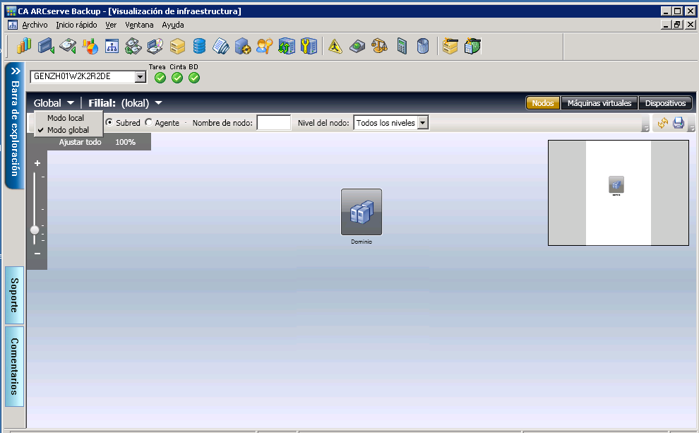Open the Global mode dropdown

(54, 103)
